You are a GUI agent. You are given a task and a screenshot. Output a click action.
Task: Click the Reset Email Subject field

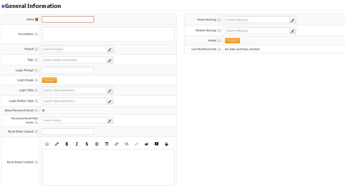coord(68,131)
